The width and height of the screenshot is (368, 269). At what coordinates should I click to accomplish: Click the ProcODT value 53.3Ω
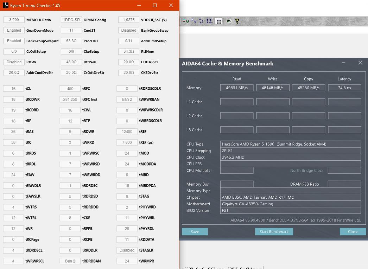click(71, 41)
